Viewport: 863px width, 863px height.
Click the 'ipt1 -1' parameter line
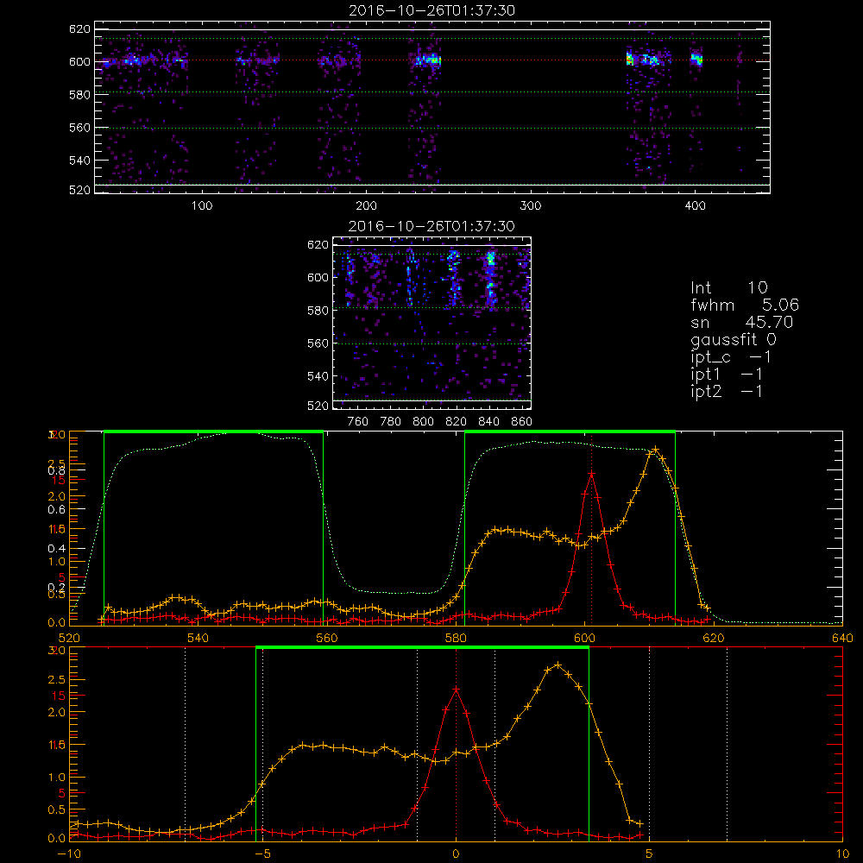pos(727,375)
